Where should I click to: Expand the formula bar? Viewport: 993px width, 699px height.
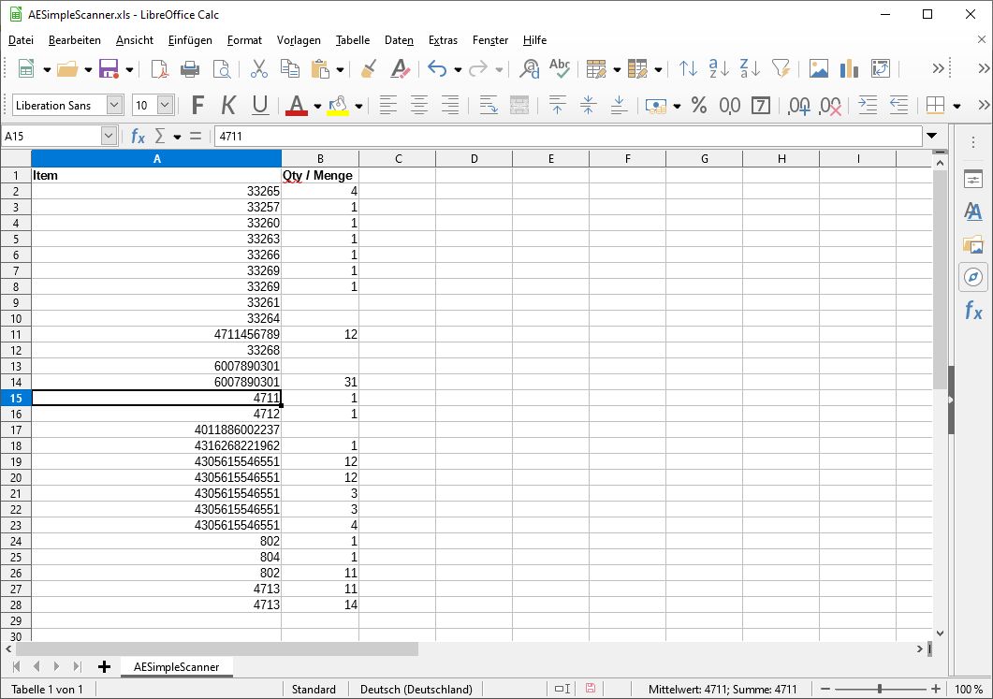point(931,136)
